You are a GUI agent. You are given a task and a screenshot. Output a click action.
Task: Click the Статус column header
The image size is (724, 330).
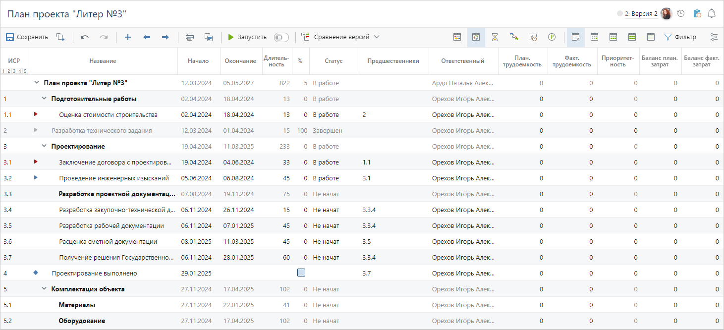point(334,61)
